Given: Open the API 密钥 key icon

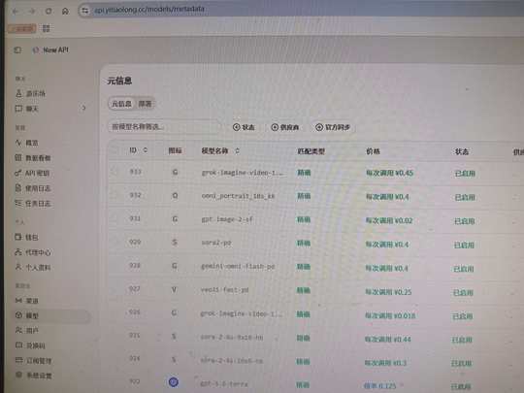Looking at the screenshot, I should [18, 173].
